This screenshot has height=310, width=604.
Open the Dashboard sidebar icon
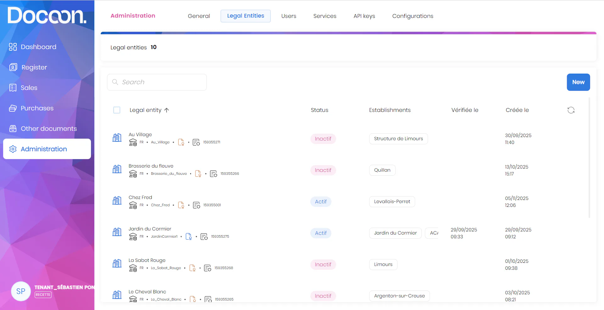13,47
